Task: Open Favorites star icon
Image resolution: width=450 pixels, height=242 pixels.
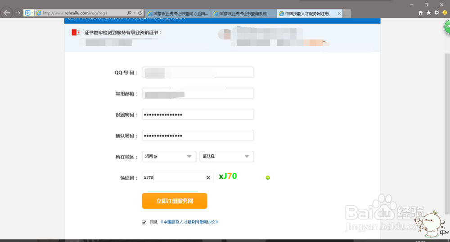Action: 428,13
